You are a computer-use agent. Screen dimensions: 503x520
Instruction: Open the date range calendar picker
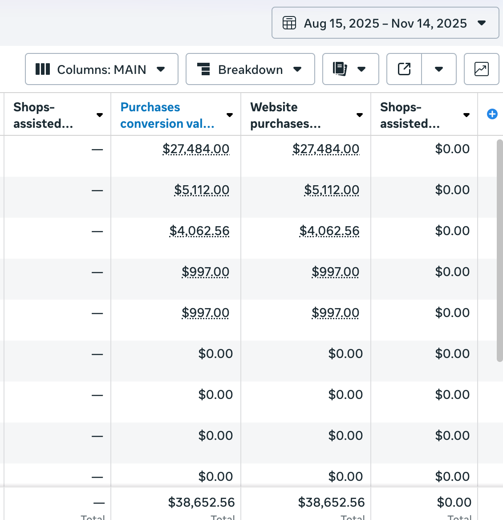pos(289,23)
